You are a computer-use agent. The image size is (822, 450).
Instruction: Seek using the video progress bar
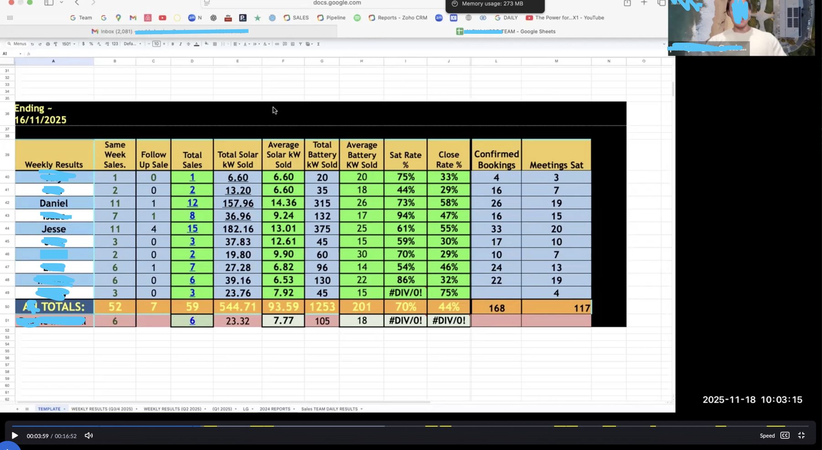[411, 426]
